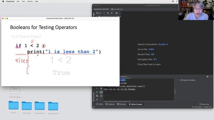The image size is (214, 120).
Task: Select the first desktop folder
Action: (x=13, y=105)
